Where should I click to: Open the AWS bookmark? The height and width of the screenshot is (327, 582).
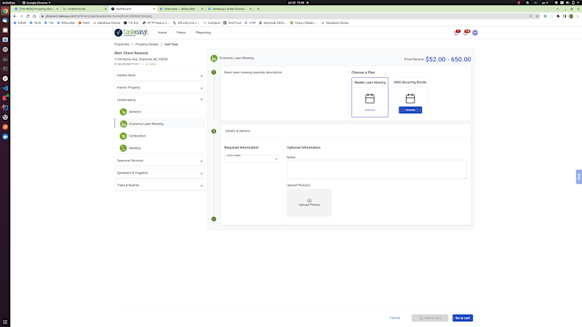click(x=84, y=23)
